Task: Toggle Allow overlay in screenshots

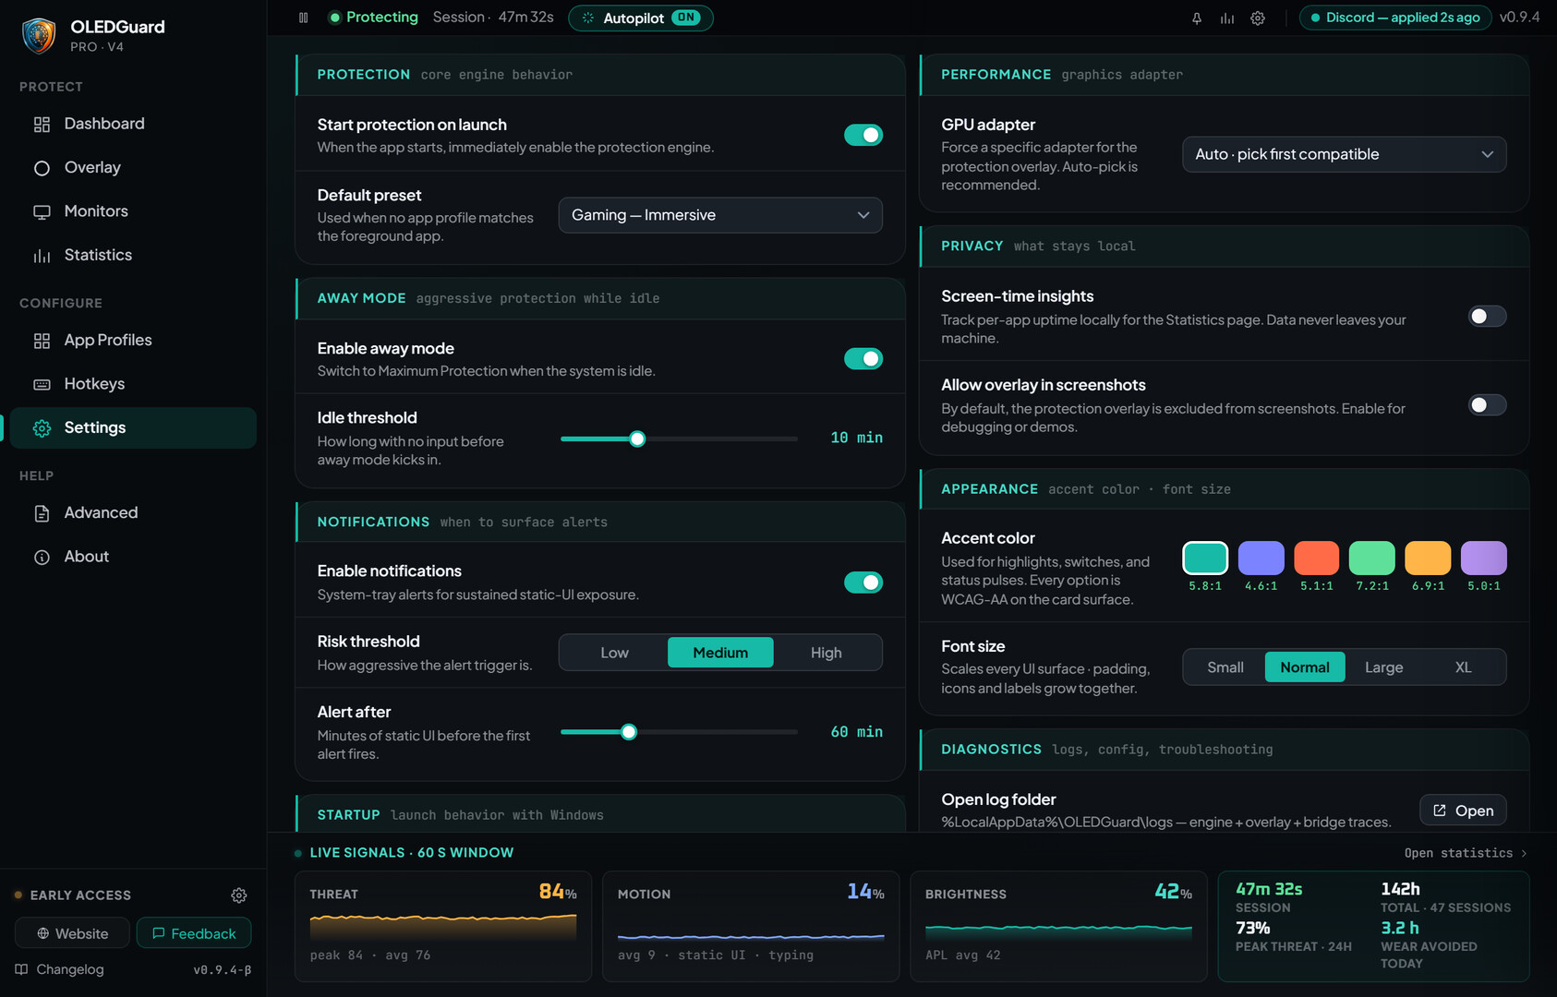Action: [1487, 405]
